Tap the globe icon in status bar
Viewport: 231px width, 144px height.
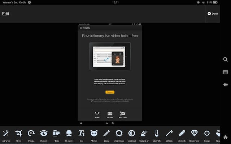[198, 3]
